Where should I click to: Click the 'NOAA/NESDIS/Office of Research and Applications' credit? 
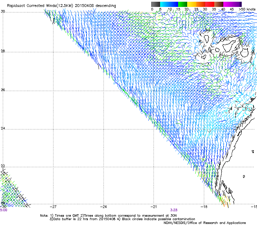tap(205, 223)
